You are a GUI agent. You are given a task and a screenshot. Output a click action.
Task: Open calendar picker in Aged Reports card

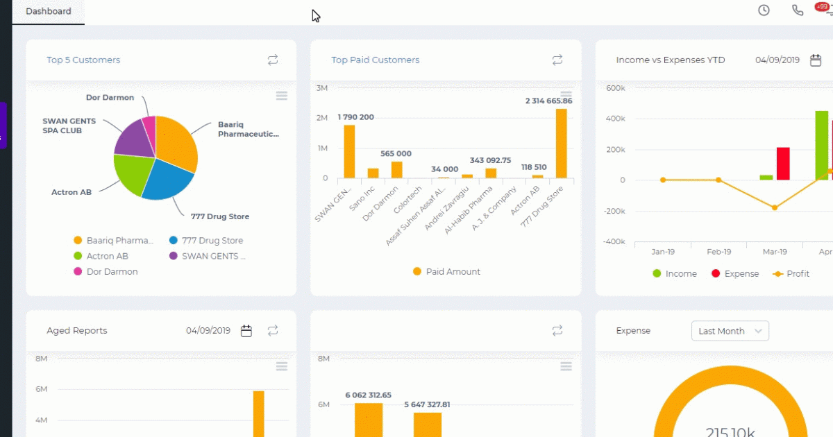246,331
